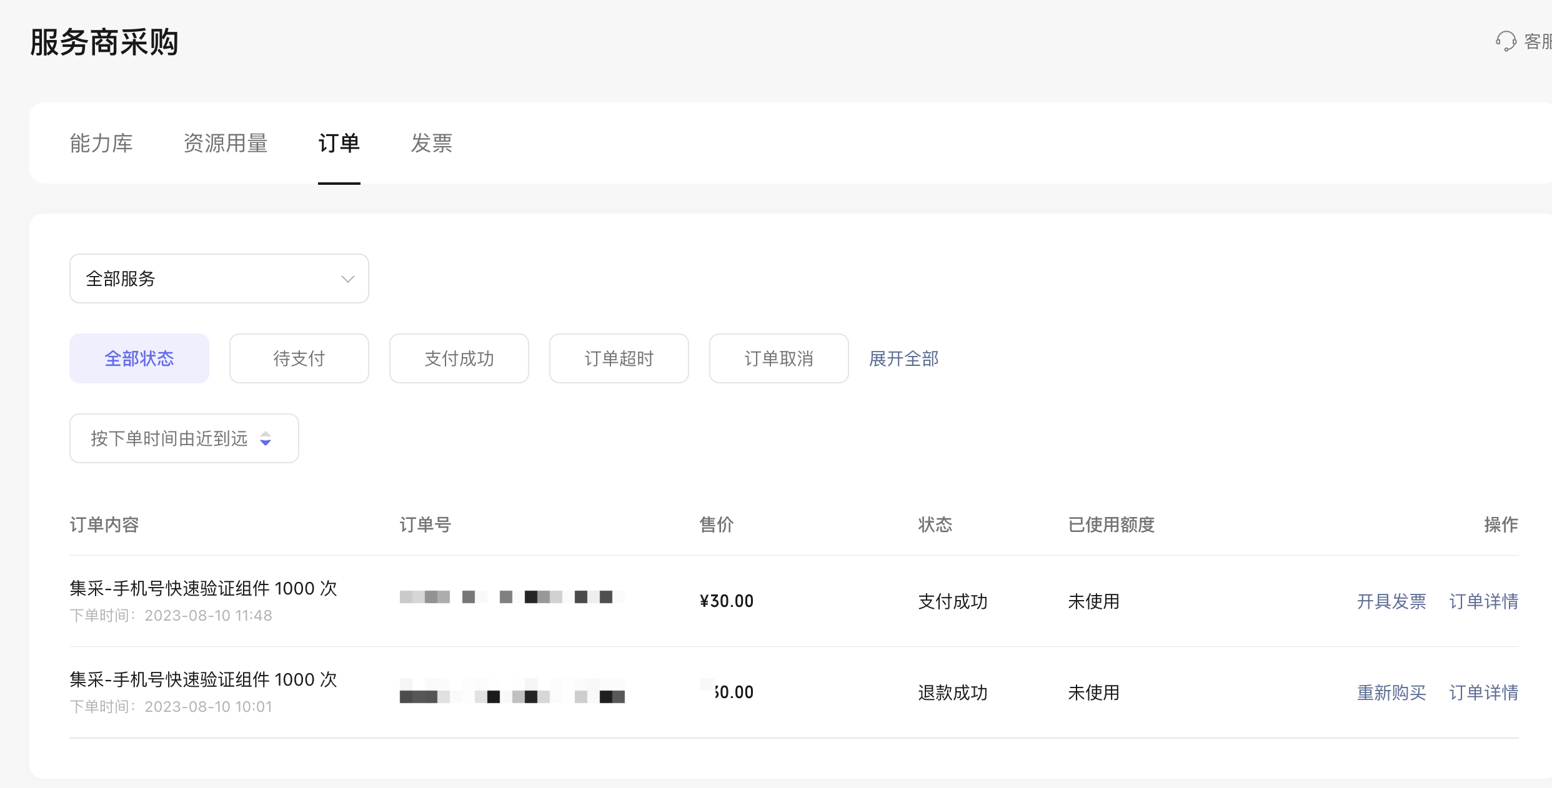Filter orders by 订单超时 status
Viewport: 1552px width, 788px height.
coord(619,358)
